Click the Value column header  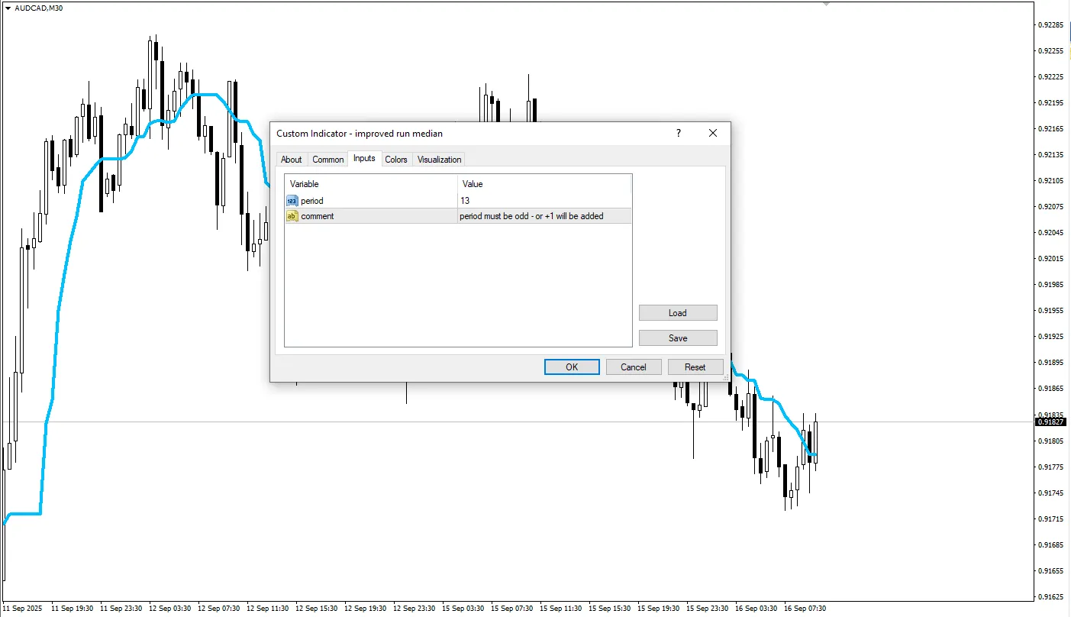pyautogui.click(x=545, y=184)
